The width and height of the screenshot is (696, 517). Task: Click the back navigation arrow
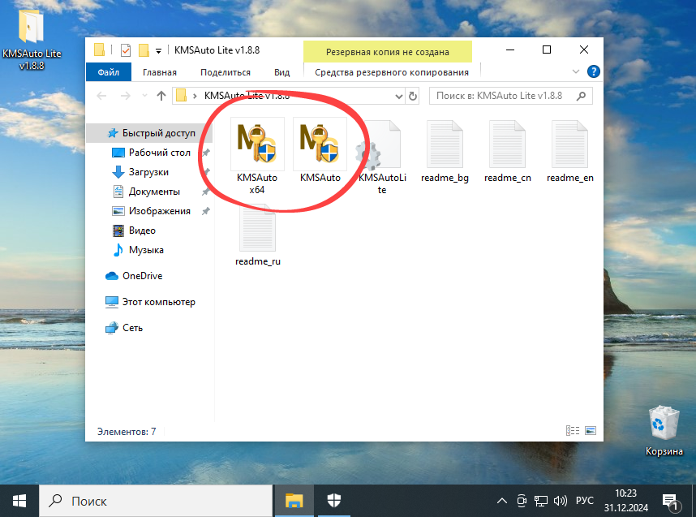(101, 96)
